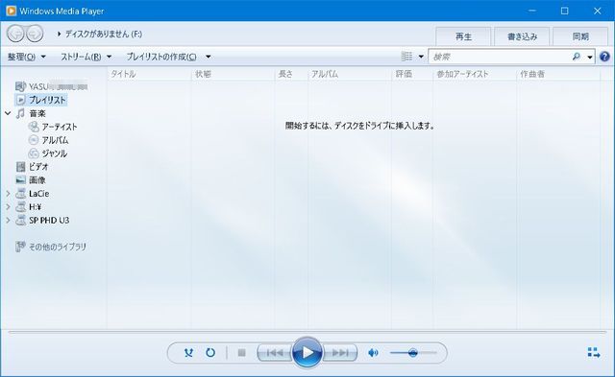The width and height of the screenshot is (615, 377).
Task: Click the view options icon
Action: point(406,57)
